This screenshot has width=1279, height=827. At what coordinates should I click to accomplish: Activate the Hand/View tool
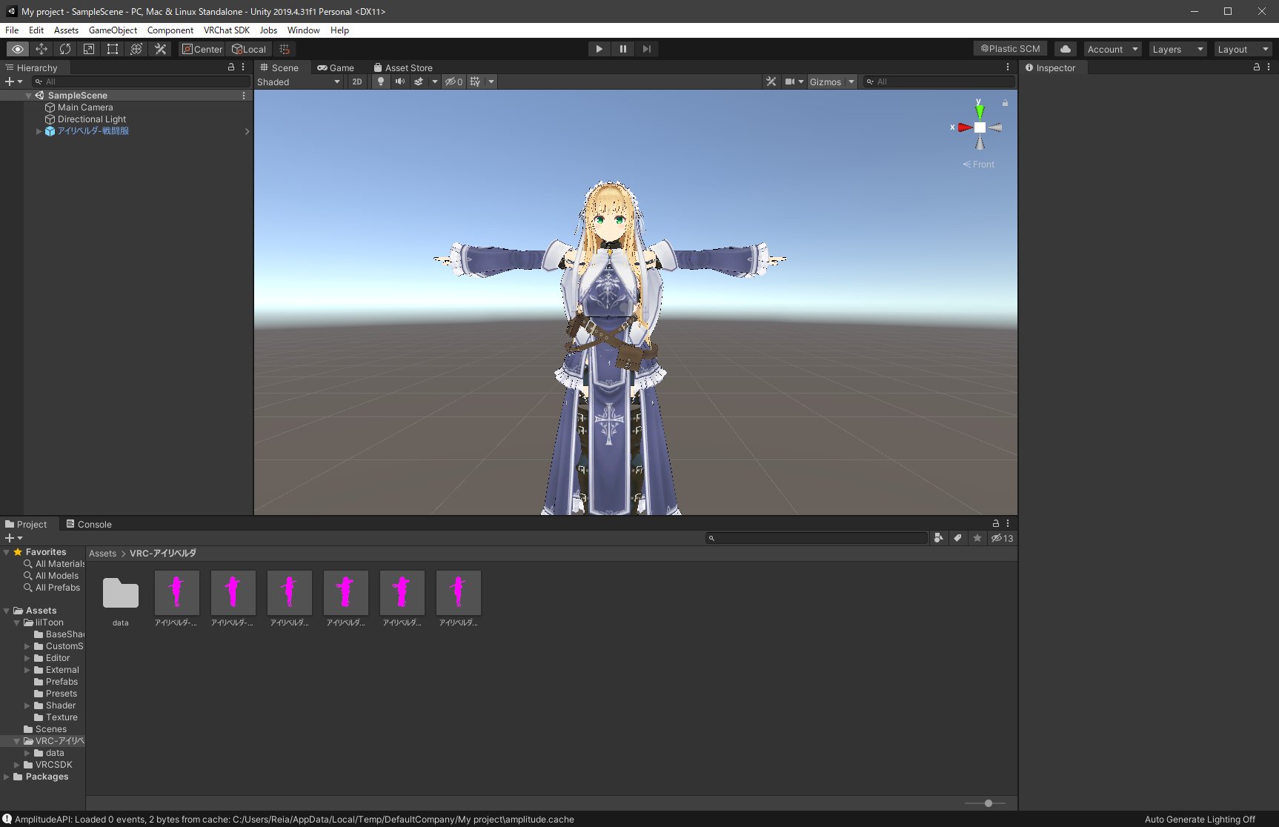[18, 49]
